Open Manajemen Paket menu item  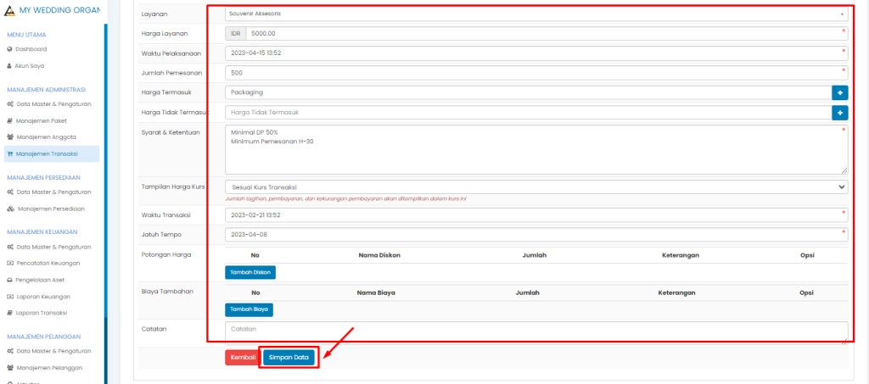(41, 120)
